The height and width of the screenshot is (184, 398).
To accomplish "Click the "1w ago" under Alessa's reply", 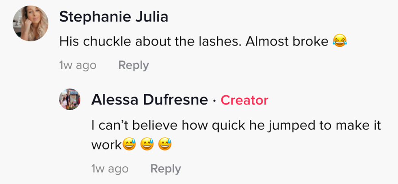I will [110, 169].
